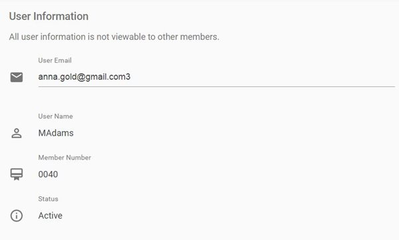Click empty area right of email text
The height and width of the screenshot is (240, 399).
262,77
